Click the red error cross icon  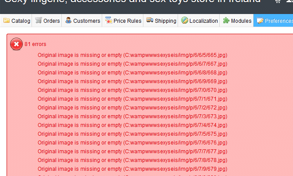[16, 44]
